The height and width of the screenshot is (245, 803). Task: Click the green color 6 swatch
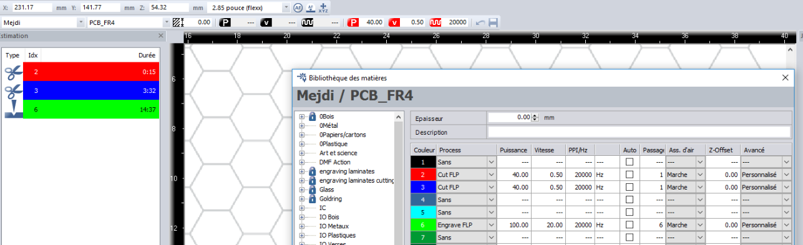tap(424, 224)
